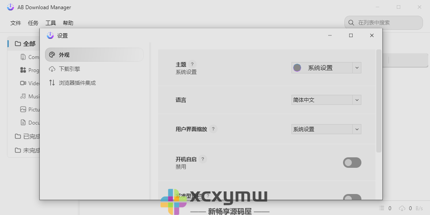Click the help icon next to 用户界面缩放
This screenshot has height=215, width=430.
coord(213,128)
